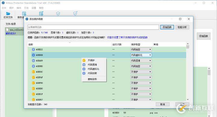The width and height of the screenshot is (217, 117).
Task: Click the orange icon of row 40DD57
Action: click(33, 100)
